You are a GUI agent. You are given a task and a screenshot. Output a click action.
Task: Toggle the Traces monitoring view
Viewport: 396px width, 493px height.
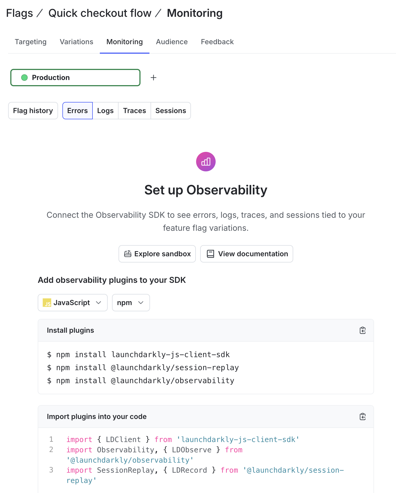(x=134, y=111)
